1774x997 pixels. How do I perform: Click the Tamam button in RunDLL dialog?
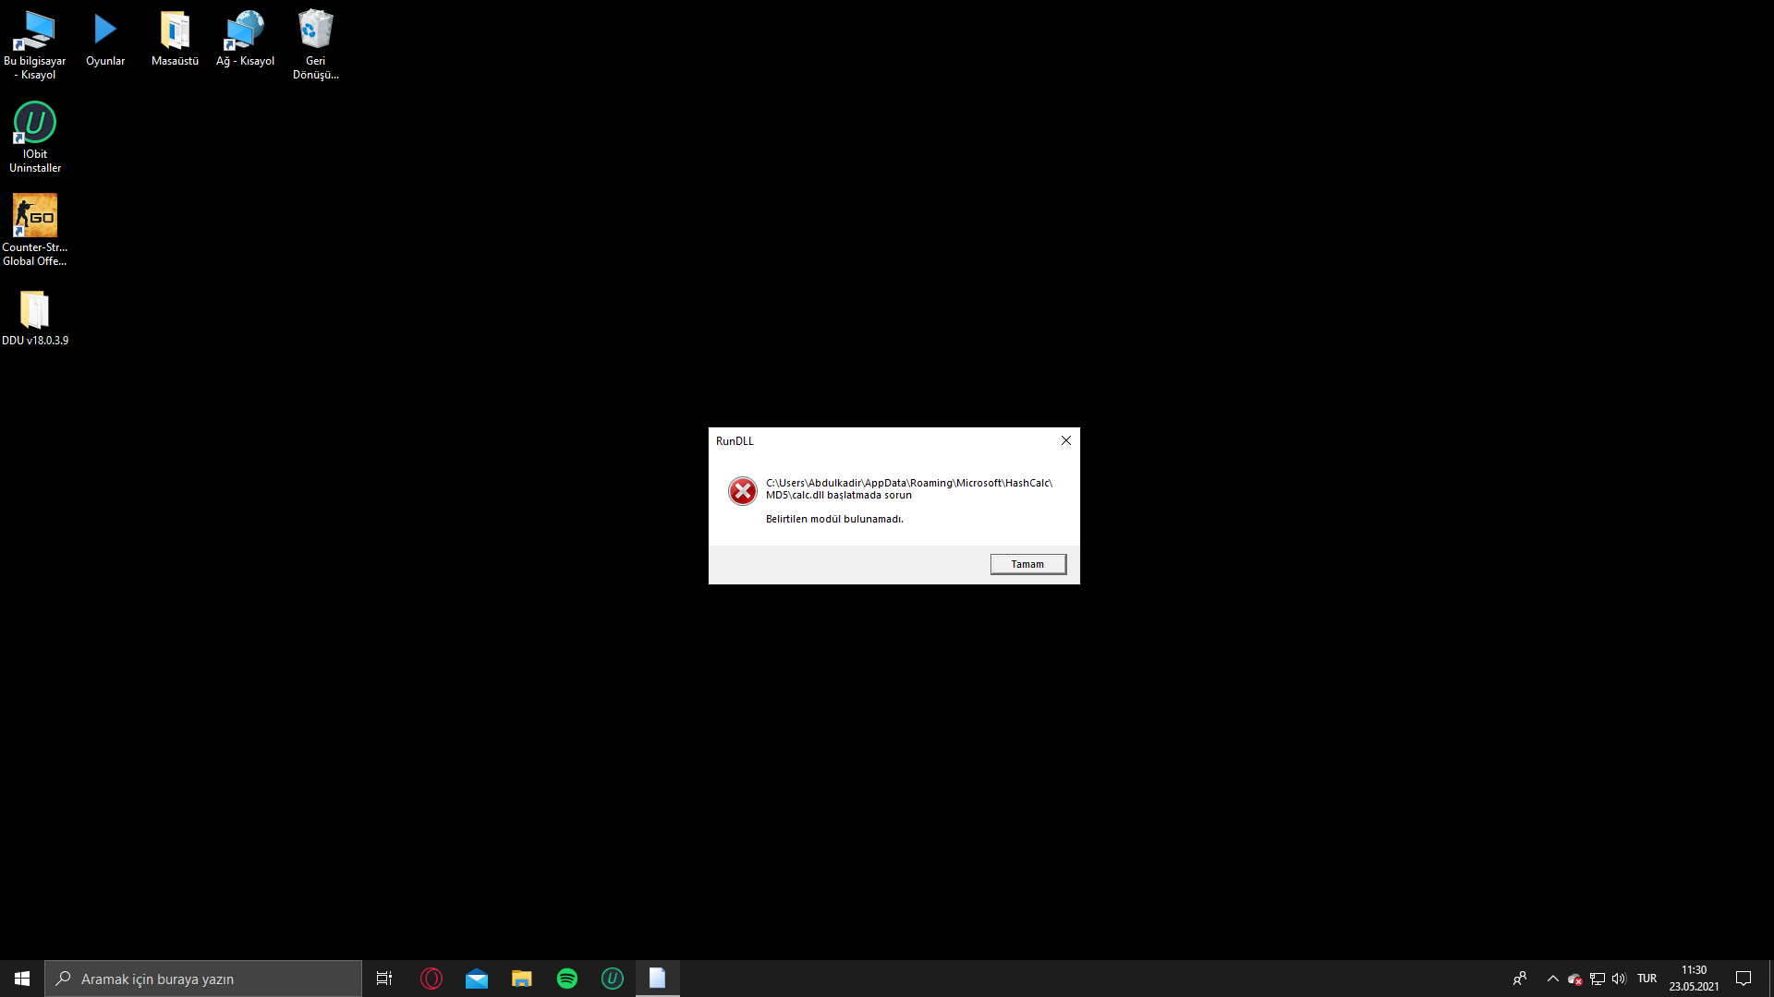click(x=1027, y=564)
